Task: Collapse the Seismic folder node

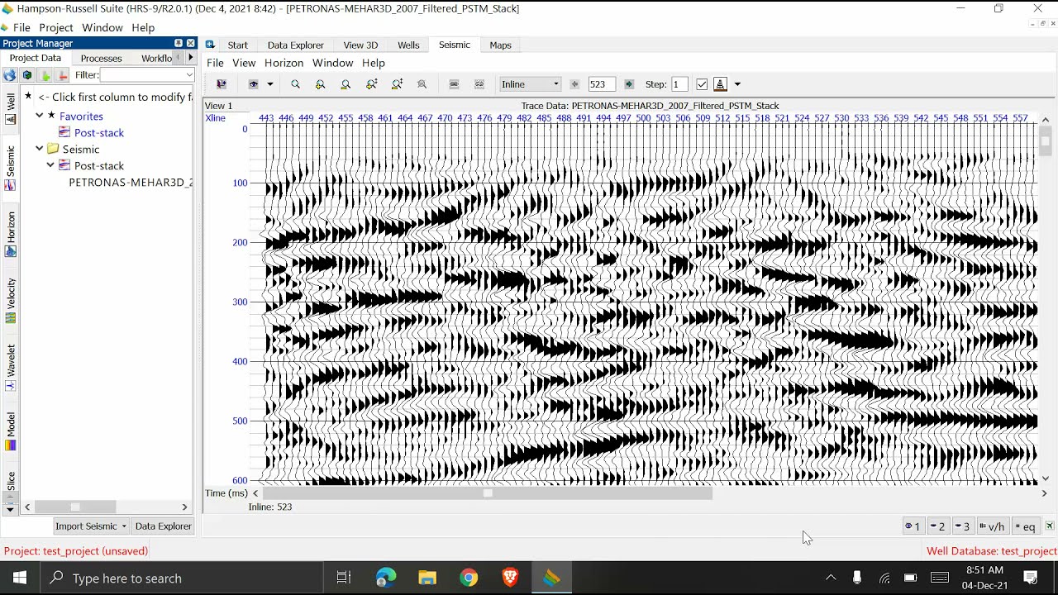Action: pyautogui.click(x=39, y=150)
